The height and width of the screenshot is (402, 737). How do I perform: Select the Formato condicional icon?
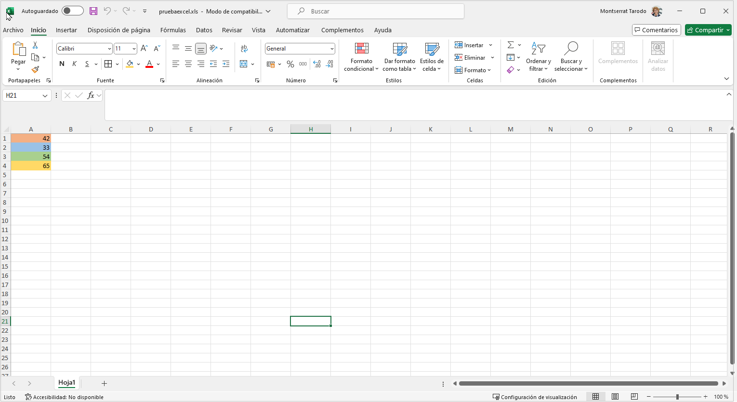[x=361, y=56]
